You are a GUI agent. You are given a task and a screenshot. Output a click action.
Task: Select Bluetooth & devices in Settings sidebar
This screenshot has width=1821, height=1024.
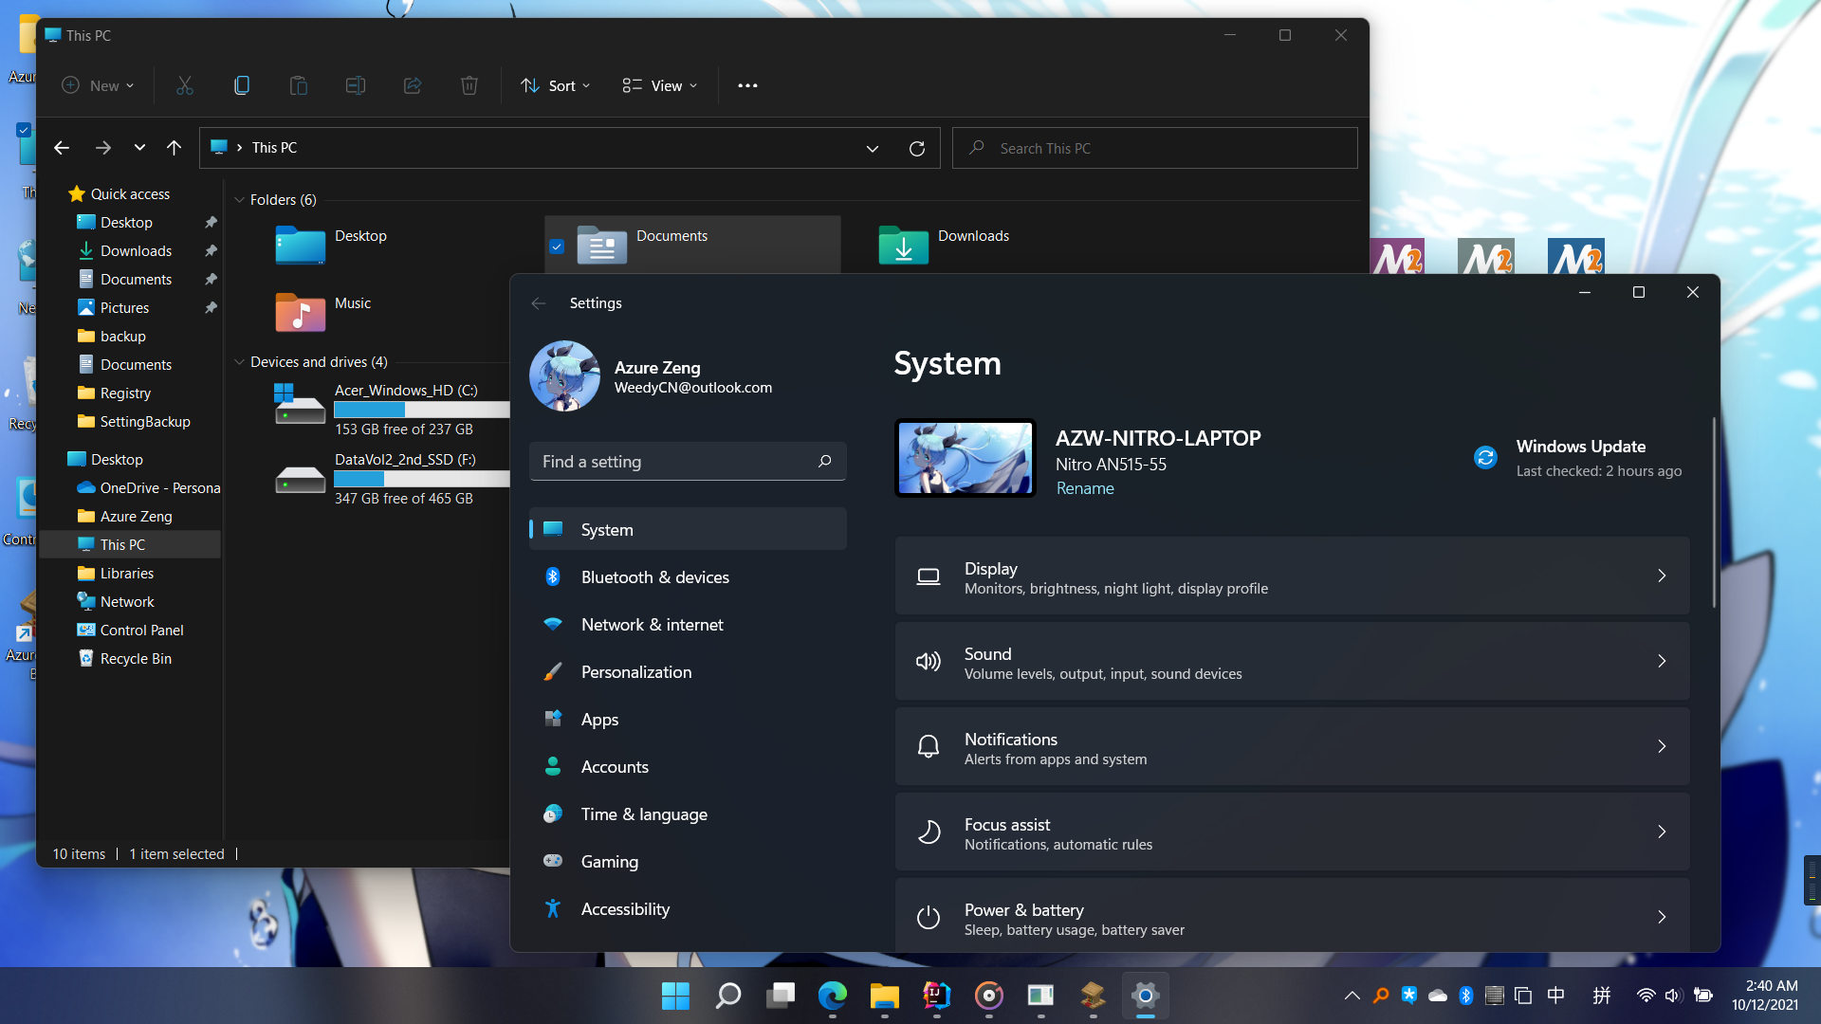pyautogui.click(x=655, y=576)
